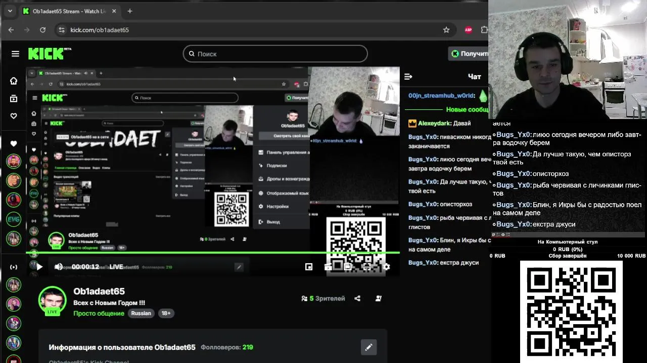Open the EVG channel avatar in sidebar
This screenshot has width=647, height=363.
pos(14,219)
